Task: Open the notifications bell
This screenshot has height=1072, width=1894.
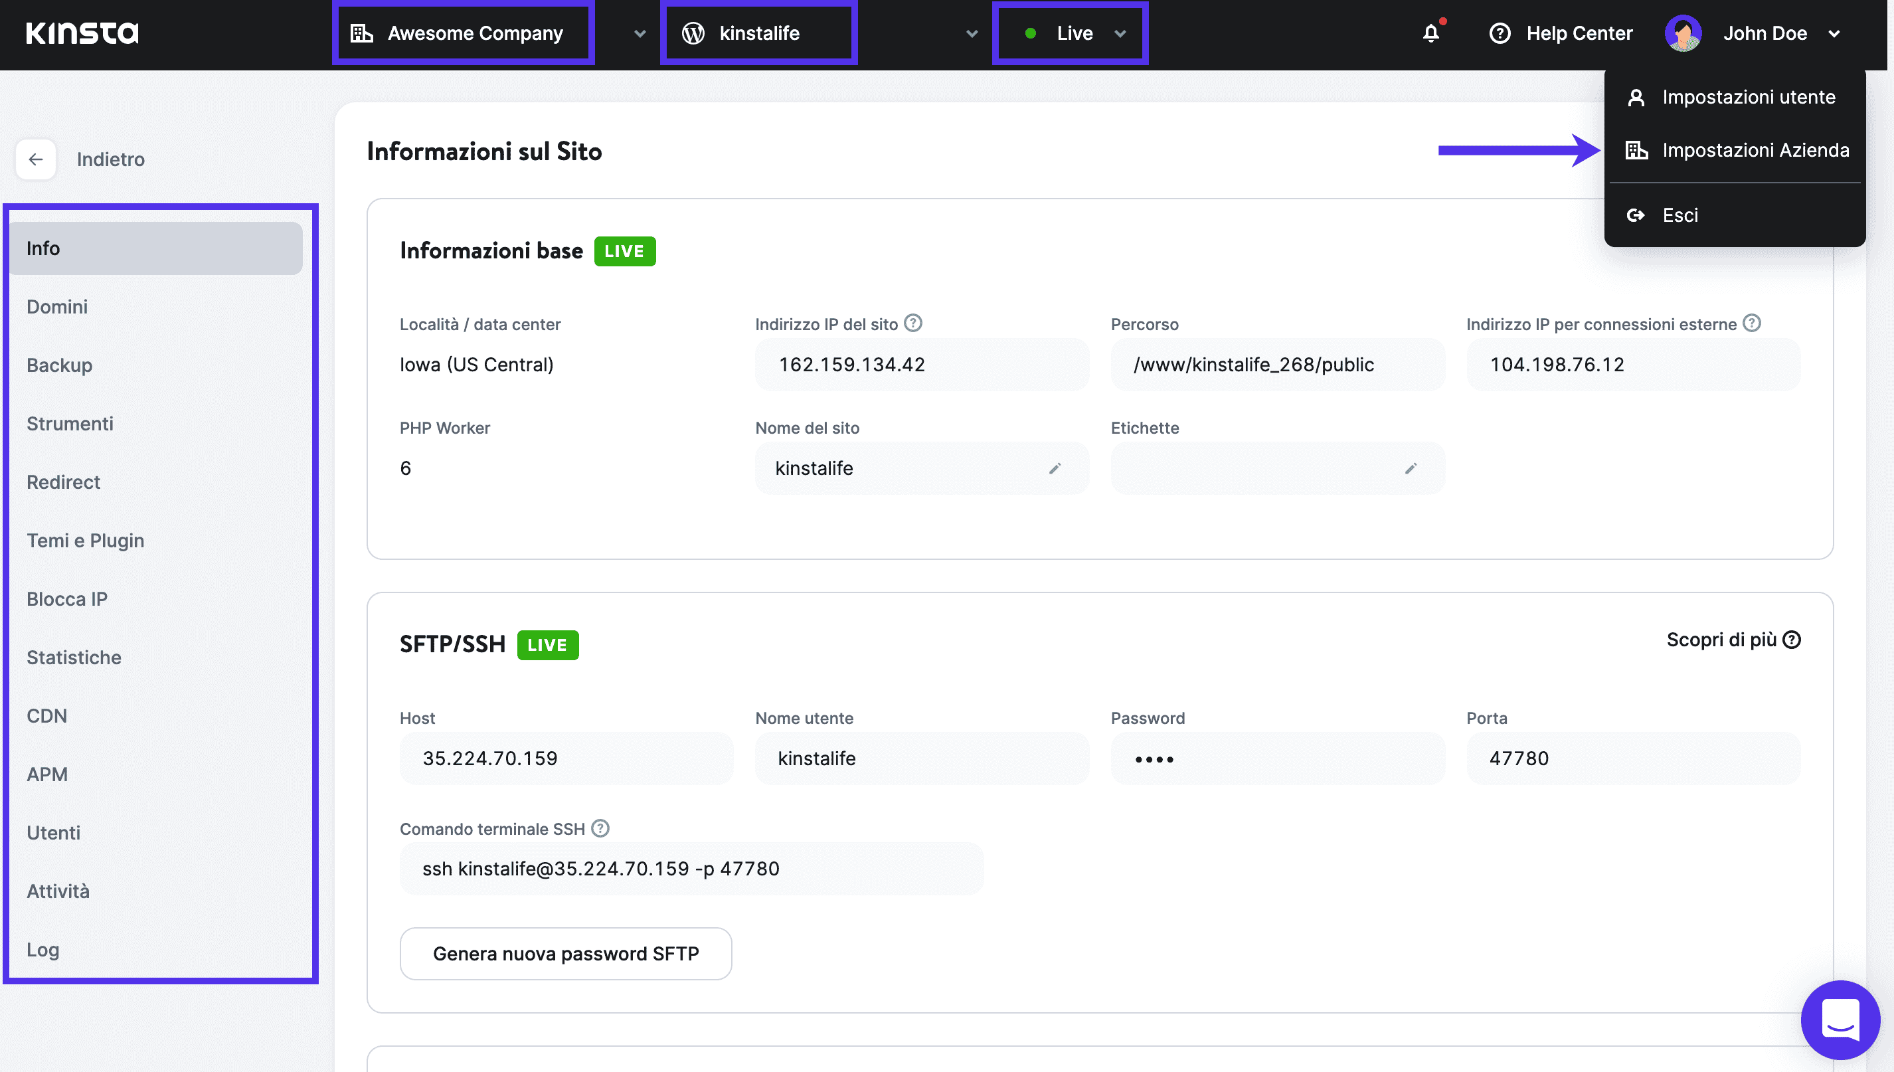Action: (1431, 33)
